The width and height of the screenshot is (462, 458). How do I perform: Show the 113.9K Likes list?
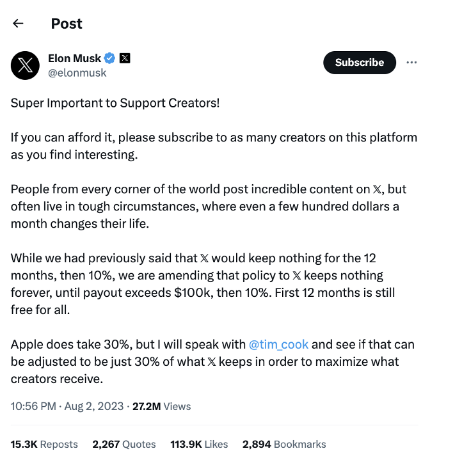click(199, 444)
